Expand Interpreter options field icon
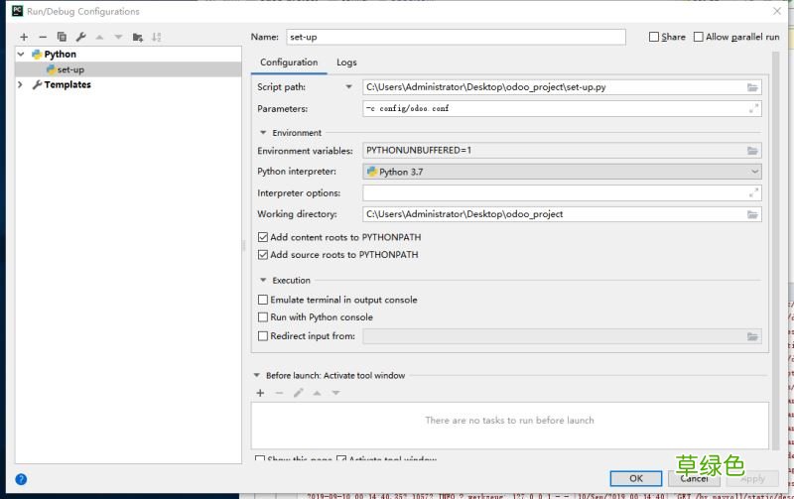The height and width of the screenshot is (499, 794). click(x=753, y=192)
